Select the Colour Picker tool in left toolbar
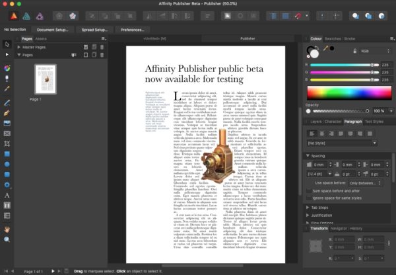 click(x=7, y=89)
